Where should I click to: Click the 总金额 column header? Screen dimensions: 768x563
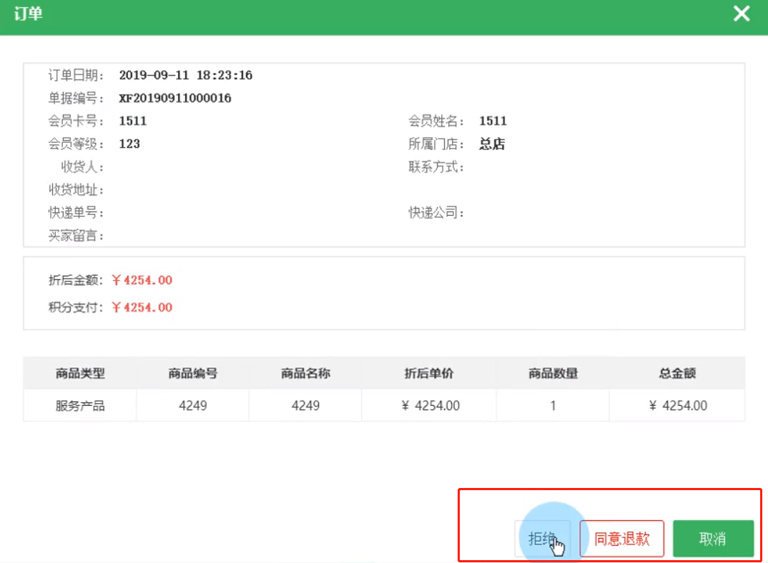pyautogui.click(x=677, y=373)
